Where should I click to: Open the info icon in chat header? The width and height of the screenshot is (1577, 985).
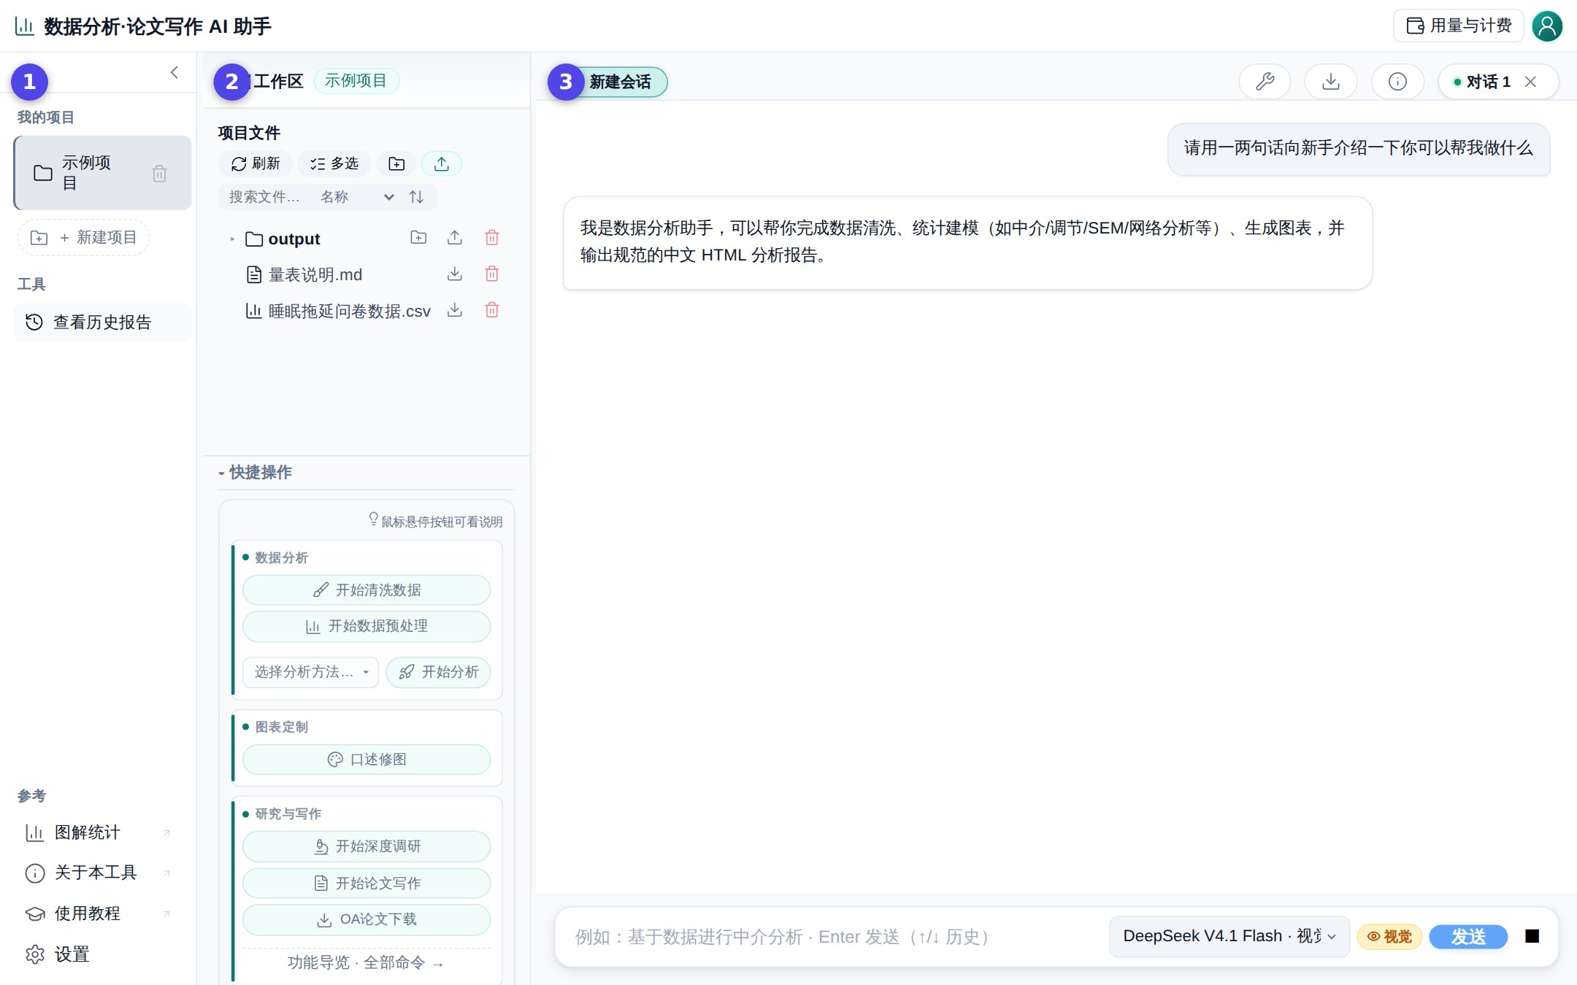pyautogui.click(x=1397, y=81)
